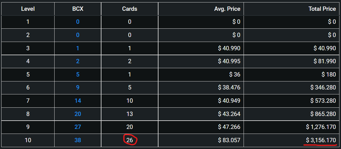This screenshot has width=341, height=149.
Task: Follow the BCX value 14 link
Action: 78,101
